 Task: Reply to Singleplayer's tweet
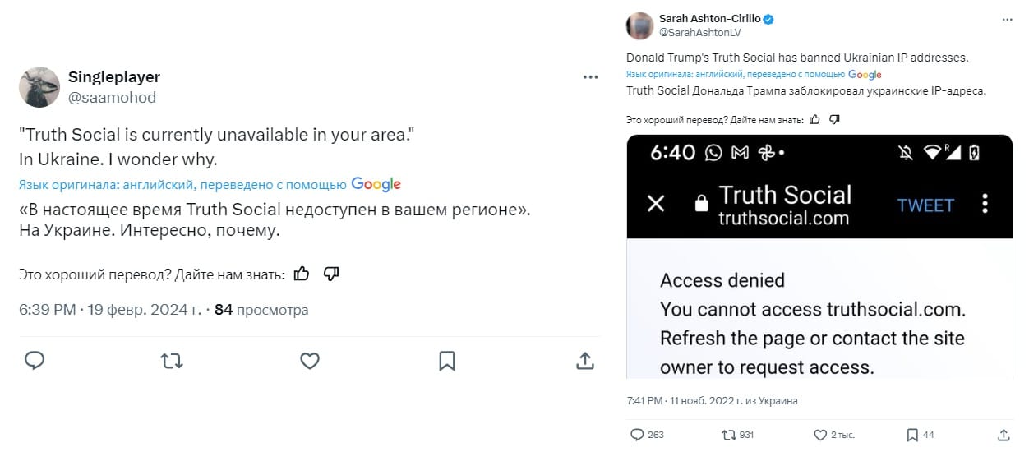(x=35, y=360)
